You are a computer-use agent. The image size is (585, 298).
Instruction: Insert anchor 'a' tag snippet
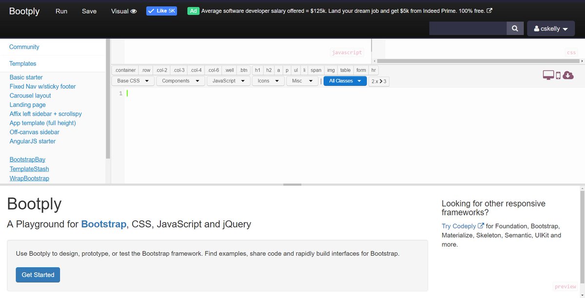[278, 70]
